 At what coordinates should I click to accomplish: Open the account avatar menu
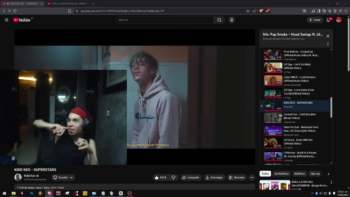pos(339,20)
